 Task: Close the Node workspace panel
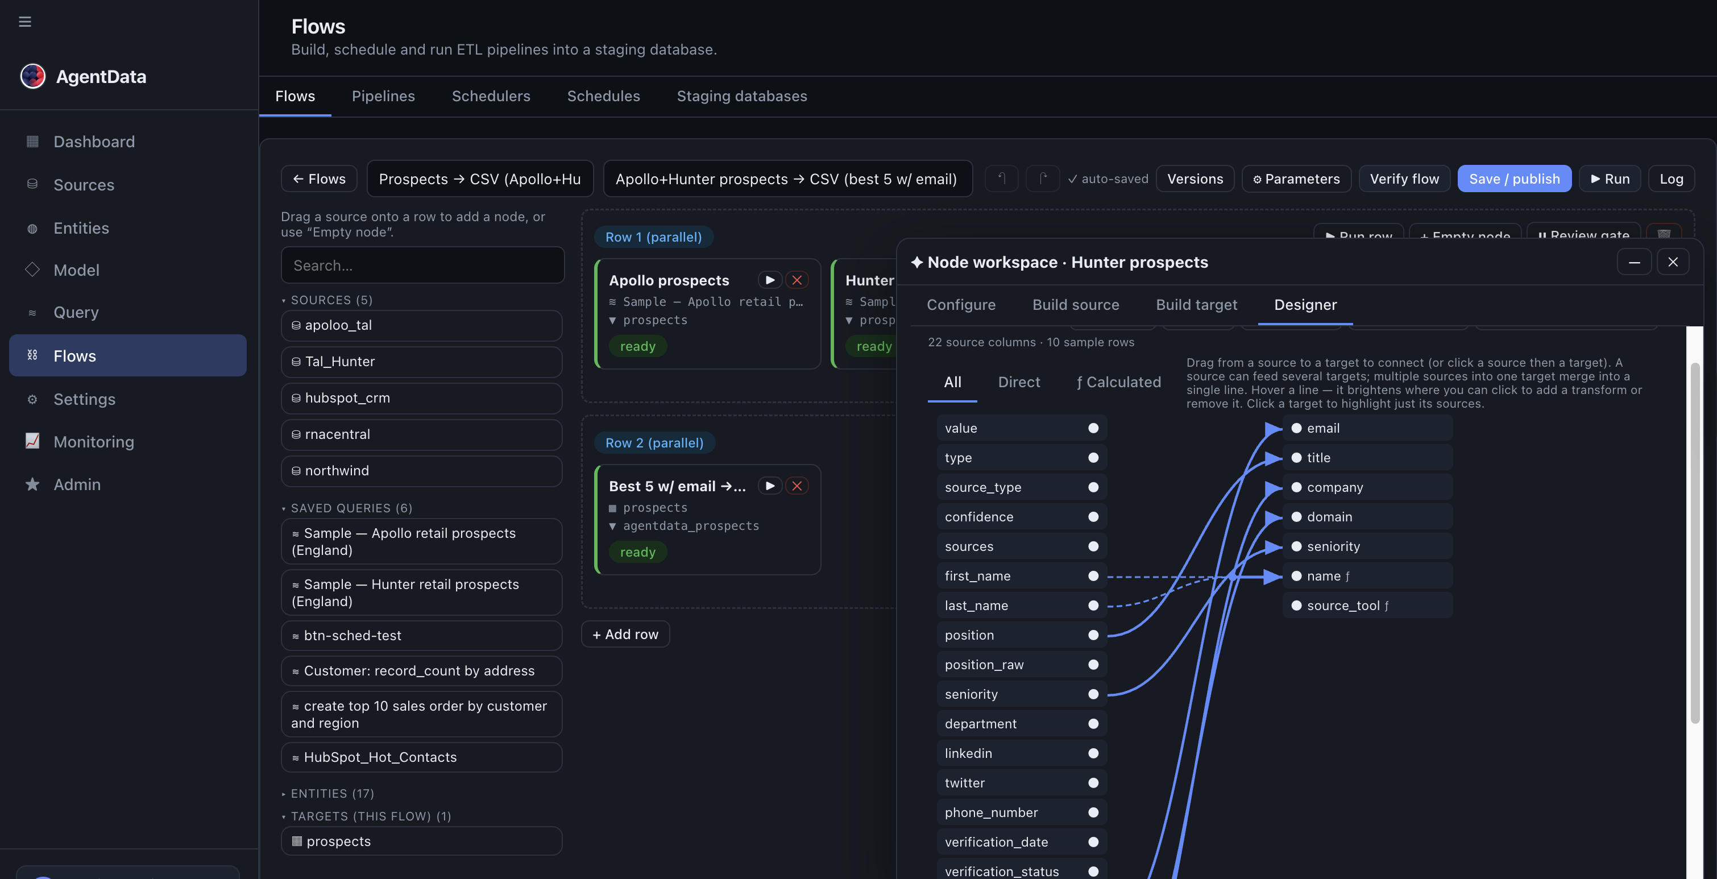pyautogui.click(x=1673, y=262)
